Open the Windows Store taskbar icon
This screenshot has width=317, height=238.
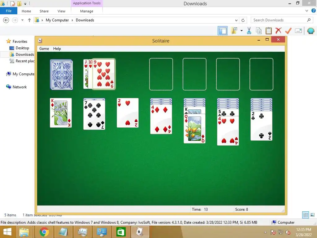pos(121,232)
